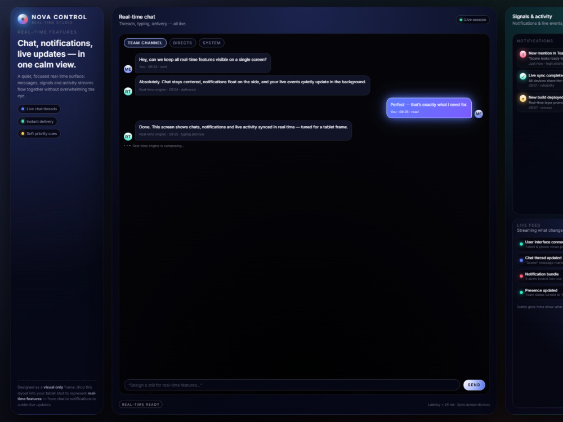Click yellow icon on New build deployed notification
The width and height of the screenshot is (563, 422).
click(x=523, y=98)
